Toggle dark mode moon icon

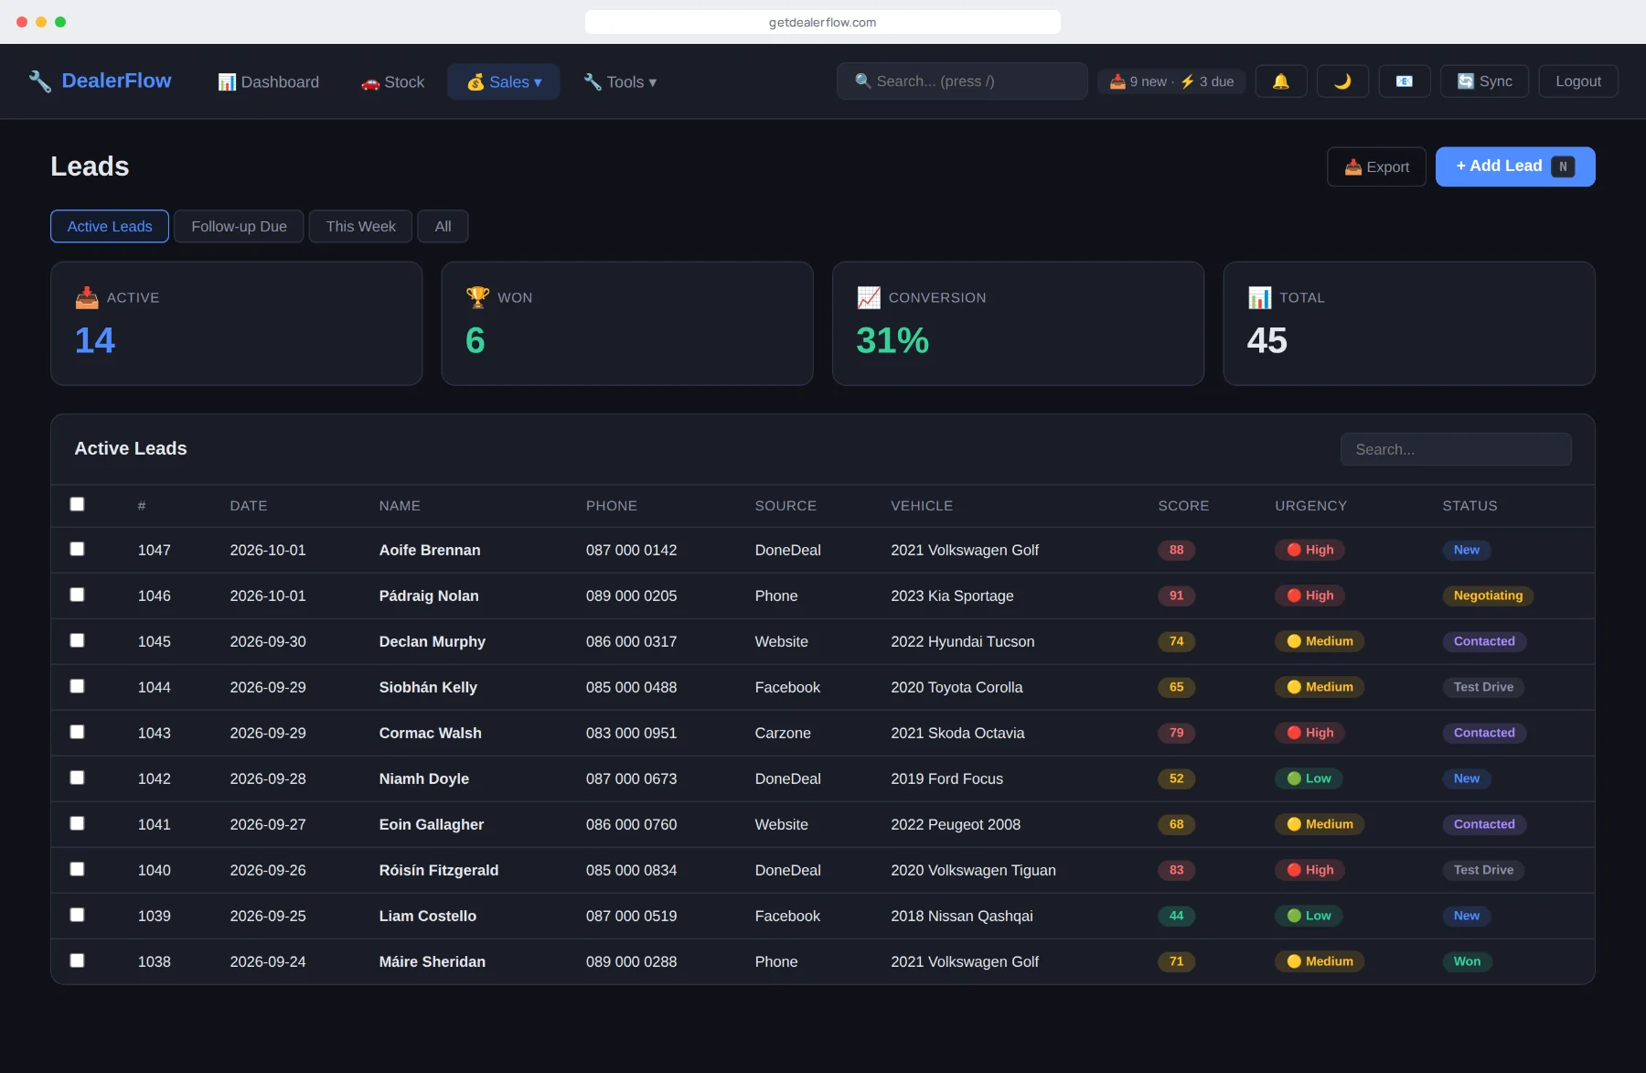point(1342,81)
